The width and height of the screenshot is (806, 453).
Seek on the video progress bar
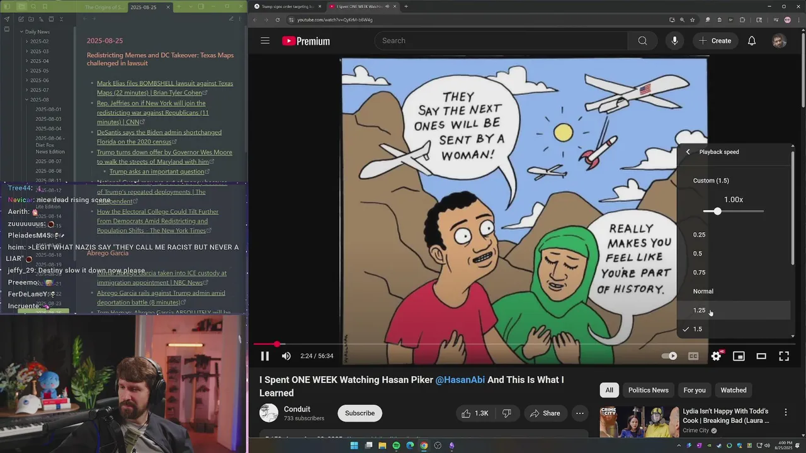524,344
